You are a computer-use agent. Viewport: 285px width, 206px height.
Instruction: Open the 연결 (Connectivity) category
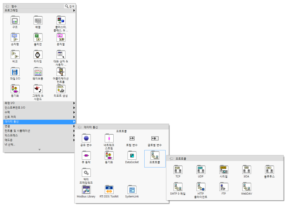(39, 126)
